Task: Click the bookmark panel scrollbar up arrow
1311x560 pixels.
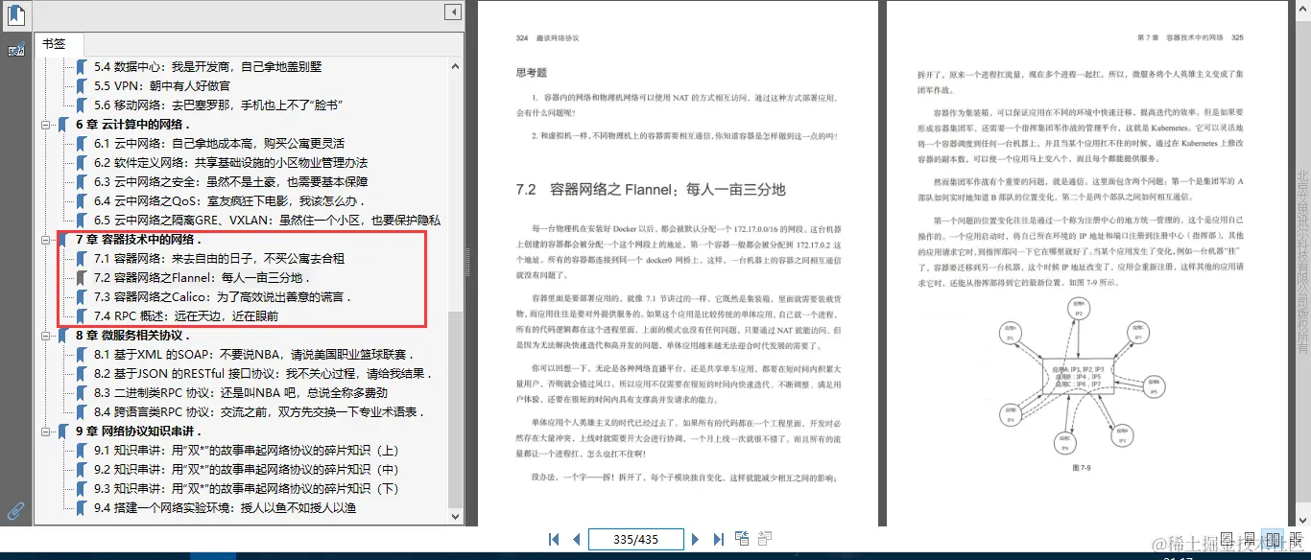Action: point(455,65)
